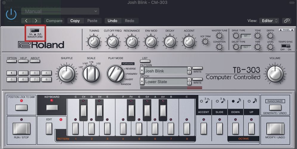Viewport: 297px width, 149px height.
Task: Click the Paste button
Action: [92, 21]
